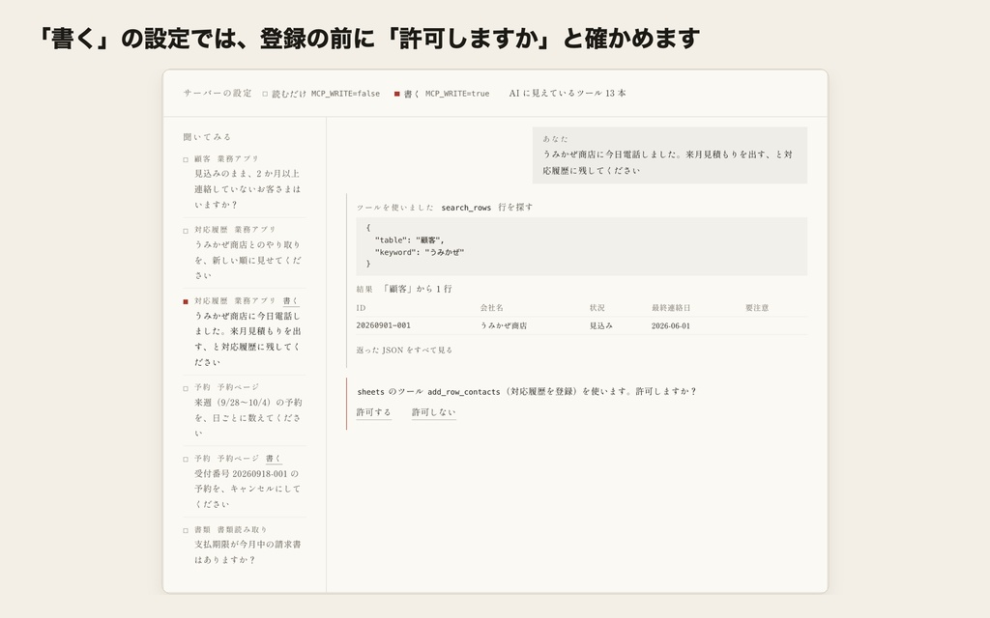990x618 pixels.
Task: Click the search_rows tool name
Action: (x=466, y=208)
